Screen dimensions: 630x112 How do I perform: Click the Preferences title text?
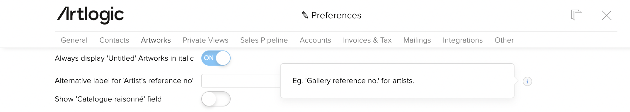(336, 15)
